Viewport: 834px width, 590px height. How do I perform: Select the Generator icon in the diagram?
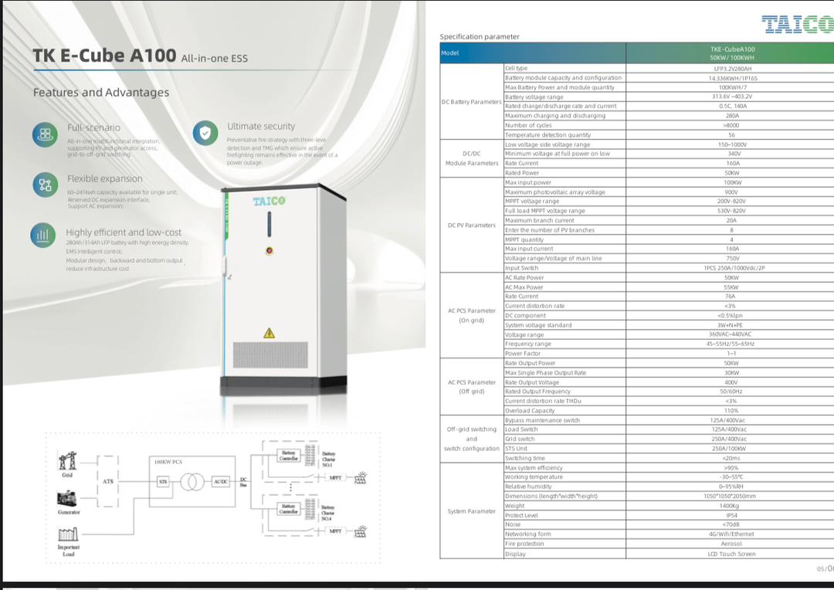(x=68, y=497)
